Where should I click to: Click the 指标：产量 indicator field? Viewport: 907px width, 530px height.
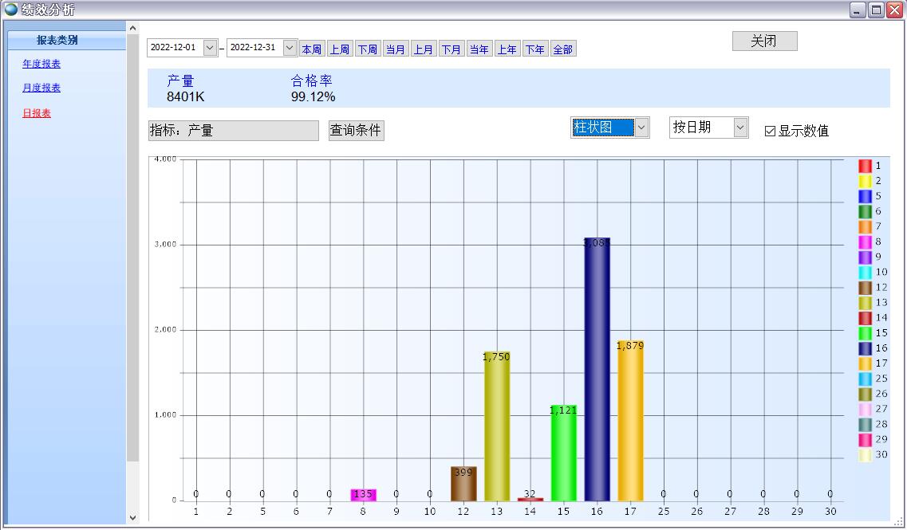tap(233, 131)
